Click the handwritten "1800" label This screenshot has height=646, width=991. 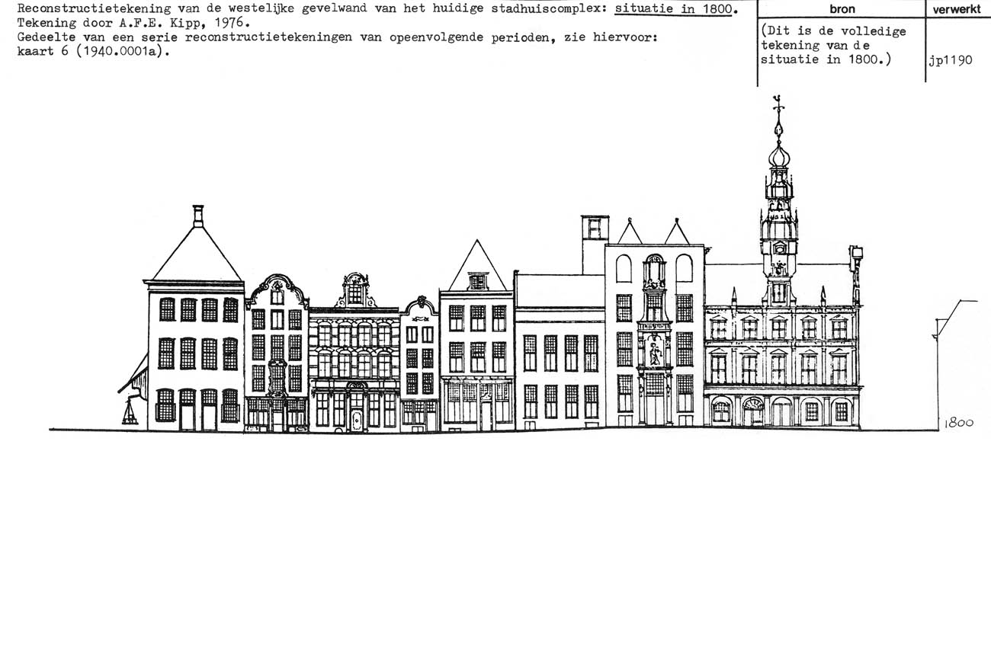tap(959, 424)
